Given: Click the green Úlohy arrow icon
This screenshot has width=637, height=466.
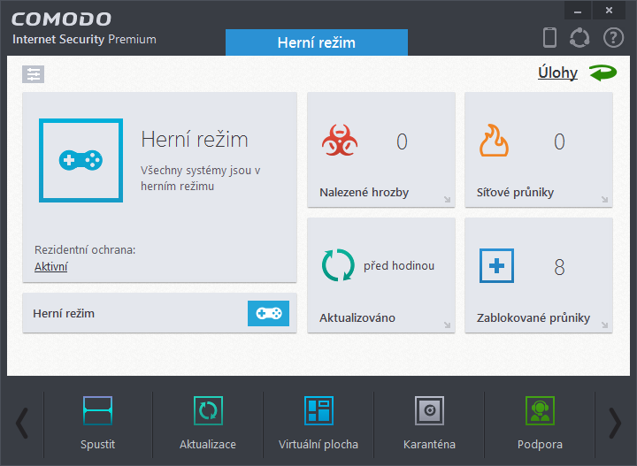Looking at the screenshot, I should (x=602, y=73).
